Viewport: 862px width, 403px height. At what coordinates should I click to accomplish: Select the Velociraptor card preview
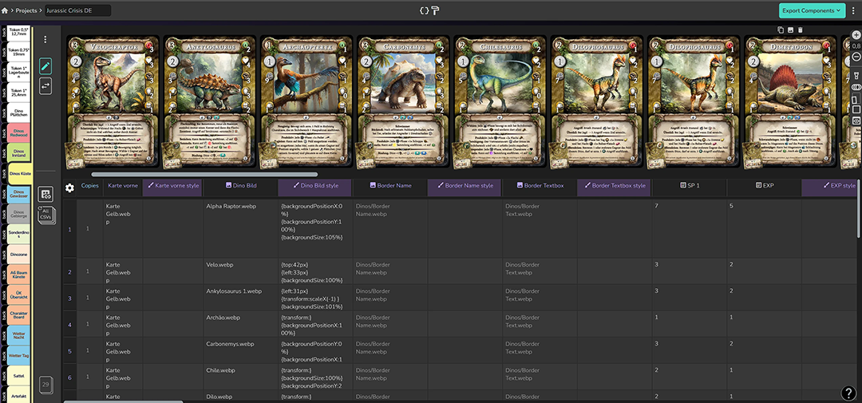point(113,102)
